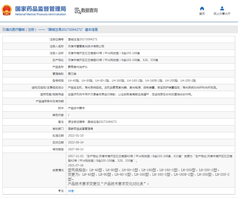Click the 产品技术要求变化对比表 sentence
This screenshot has height=198, width=238.
[109, 184]
